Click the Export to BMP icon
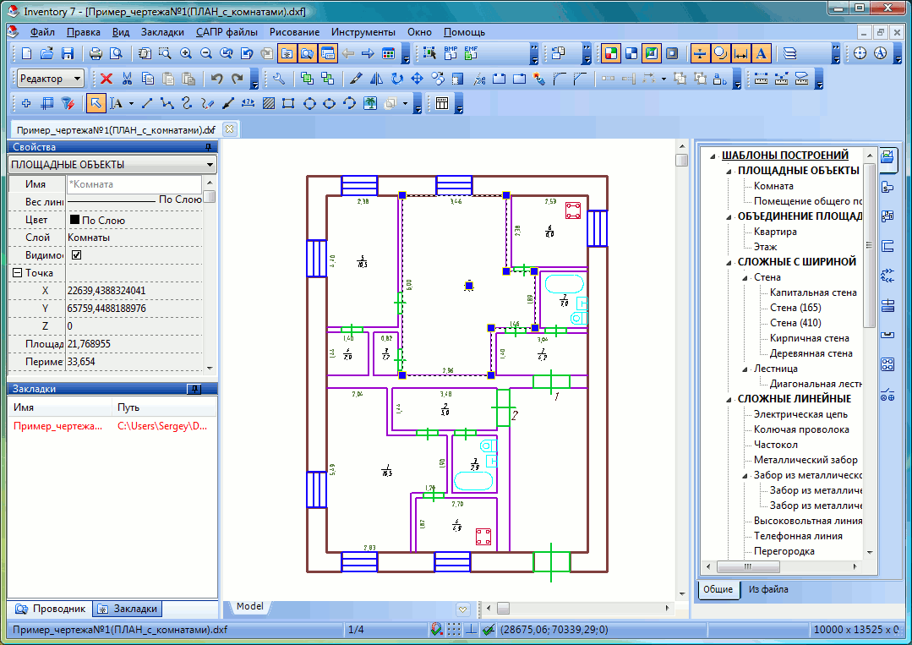The image size is (912, 645). click(451, 53)
